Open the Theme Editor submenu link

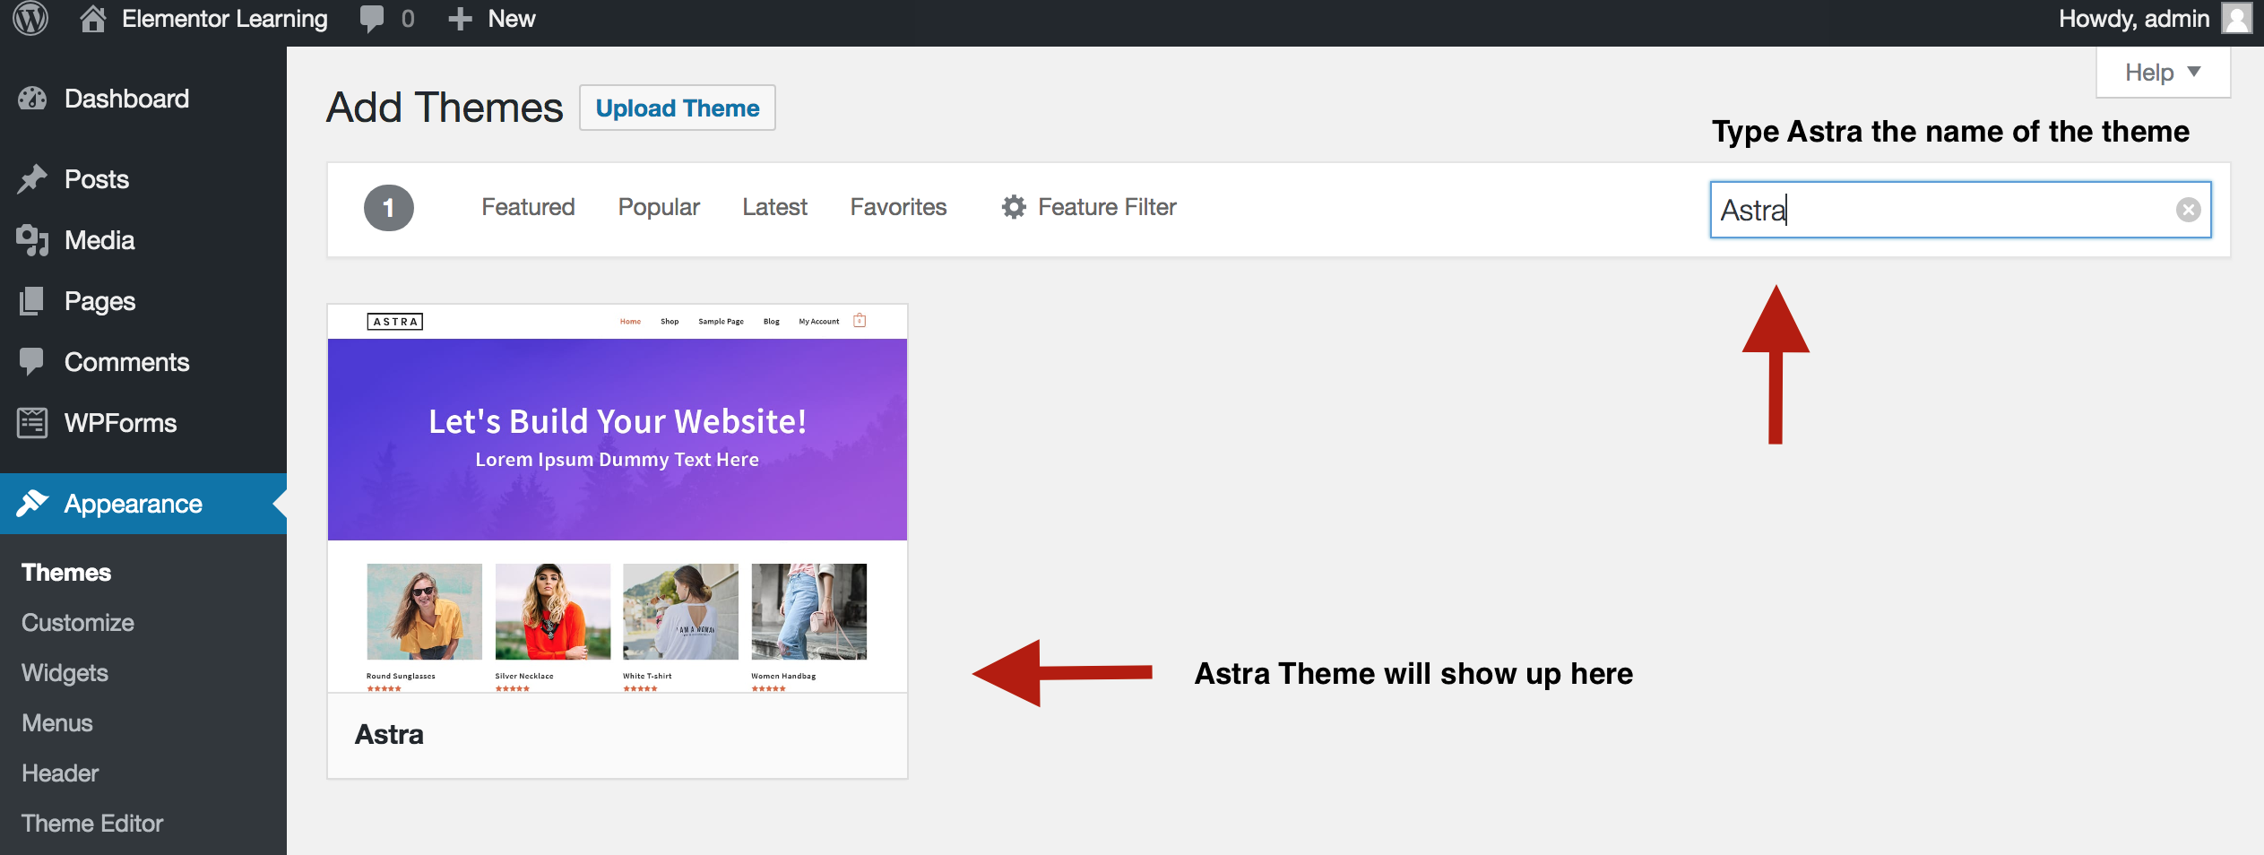[92, 824]
